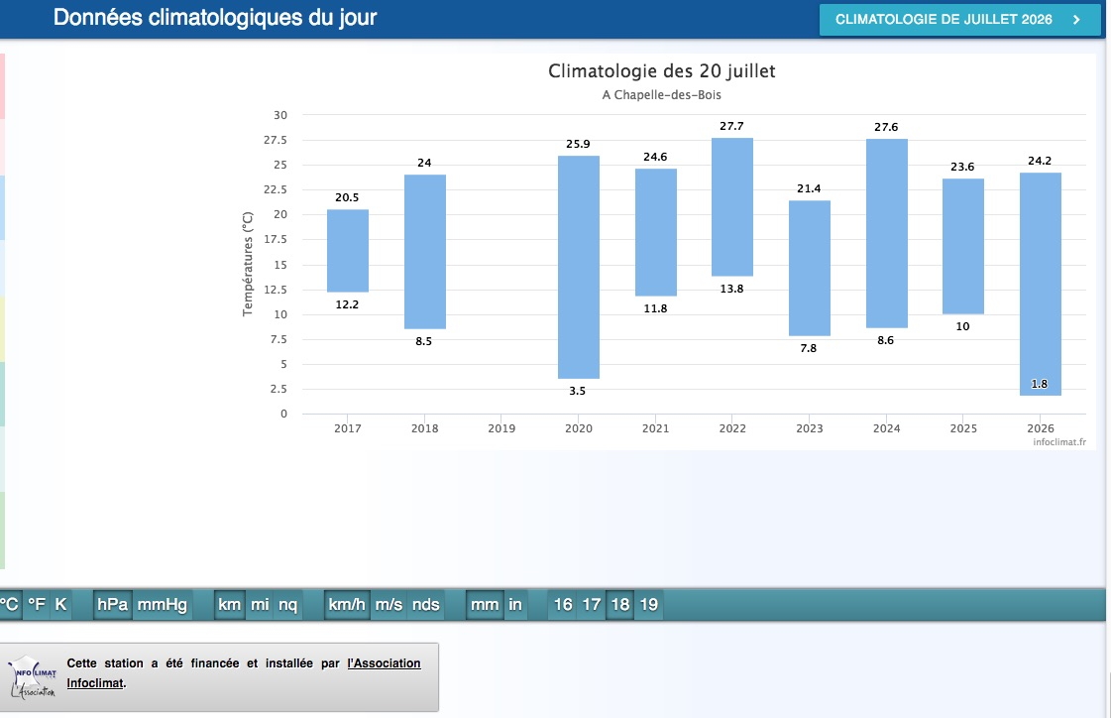
Task: Select 18 in the bottom toolbar
Action: pos(620,605)
